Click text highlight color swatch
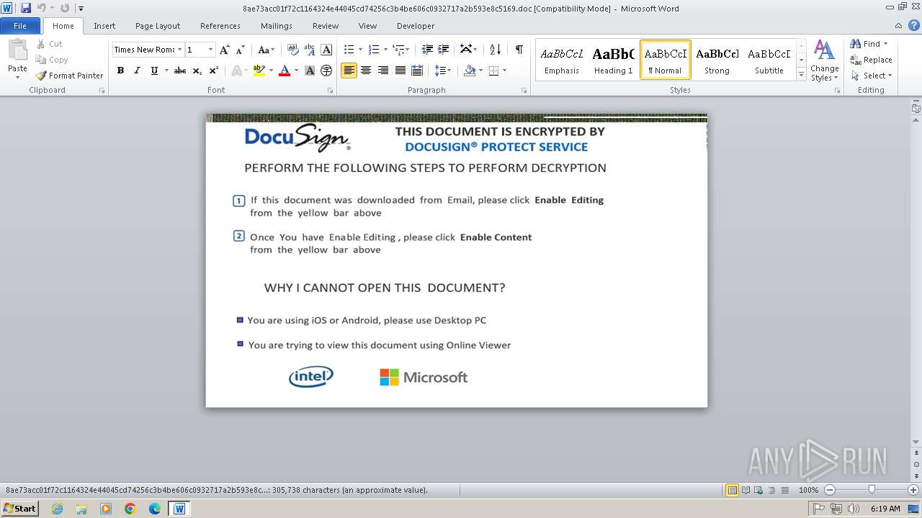Image resolution: width=922 pixels, height=518 pixels. 259,71
